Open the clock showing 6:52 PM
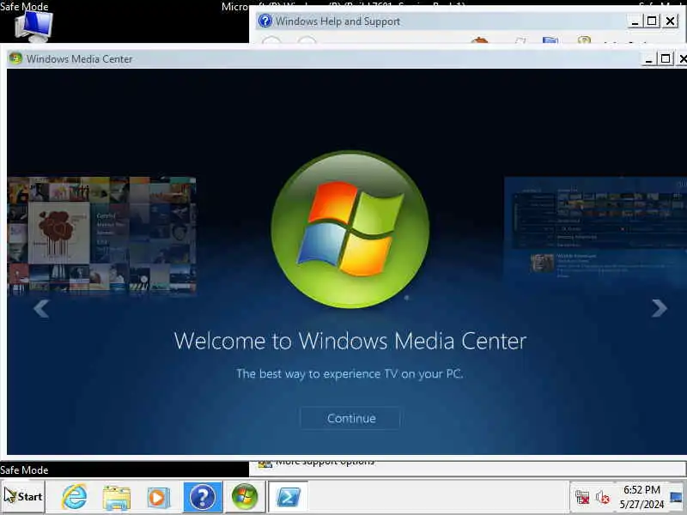This screenshot has height=515, width=687. 641,497
